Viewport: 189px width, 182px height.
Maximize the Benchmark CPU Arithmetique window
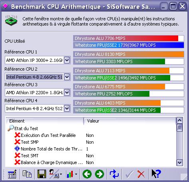pyautogui.click(x=173, y=6)
